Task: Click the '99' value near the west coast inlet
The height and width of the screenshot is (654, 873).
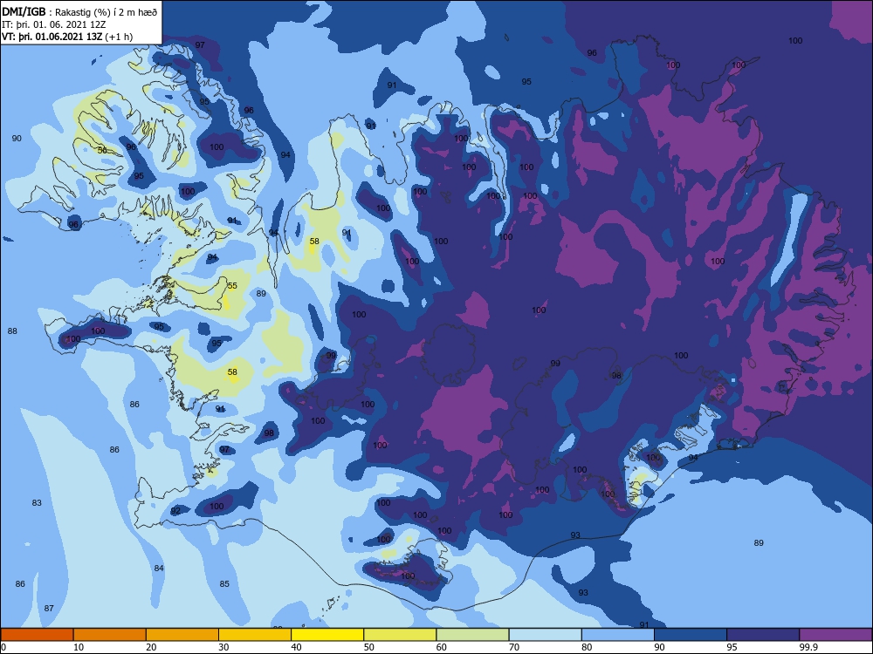Action: pyautogui.click(x=331, y=356)
